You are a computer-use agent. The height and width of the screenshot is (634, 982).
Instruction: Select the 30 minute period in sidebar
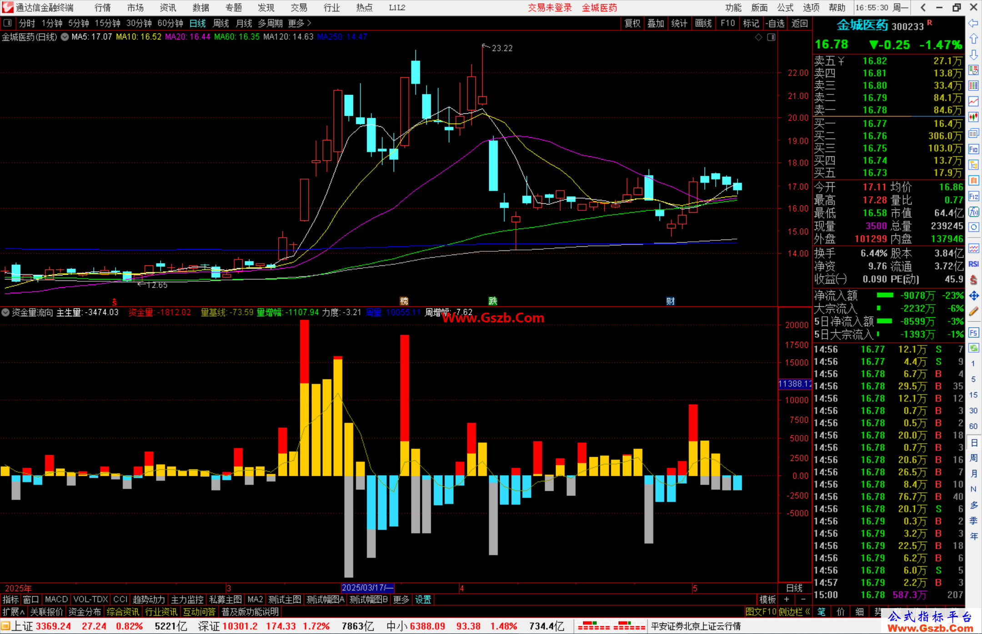click(973, 410)
